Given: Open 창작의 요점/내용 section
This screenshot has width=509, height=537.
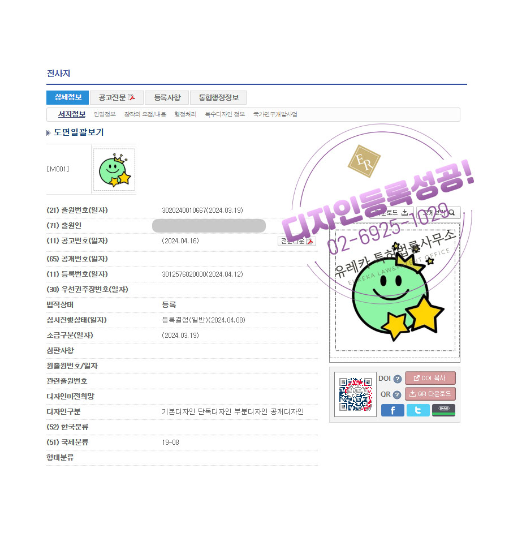Looking at the screenshot, I should pos(145,114).
